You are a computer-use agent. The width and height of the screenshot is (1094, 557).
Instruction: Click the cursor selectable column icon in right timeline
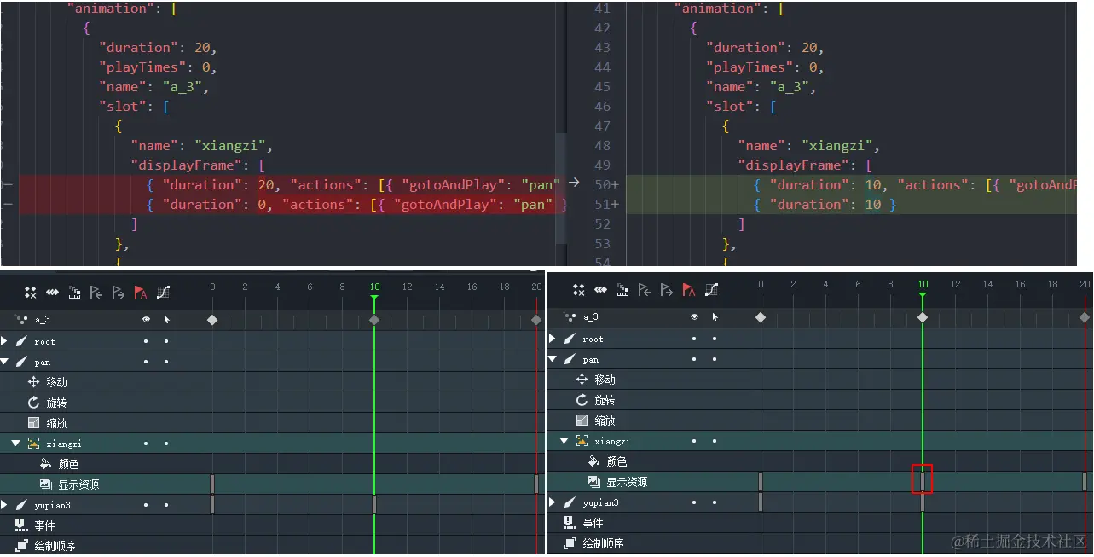click(x=715, y=316)
